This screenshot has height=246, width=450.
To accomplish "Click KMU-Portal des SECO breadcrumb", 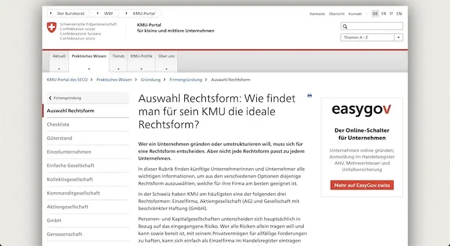I will click(67, 80).
